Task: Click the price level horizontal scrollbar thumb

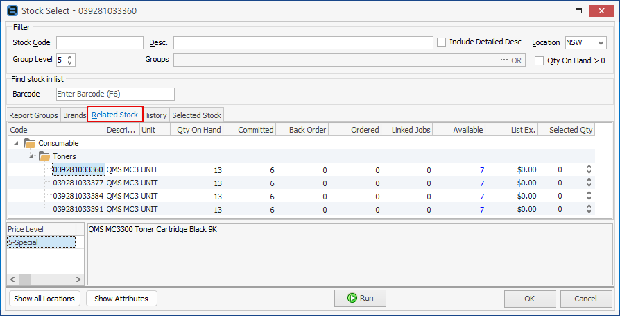Action: (24, 279)
